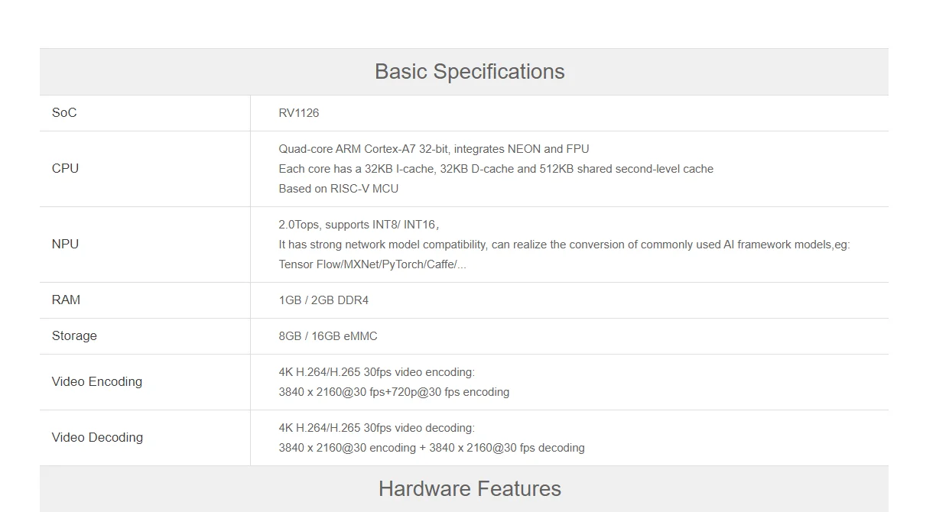Viewport: 936px width, 512px height.
Task: Click the 32KB I-cache description line
Action: click(496, 169)
